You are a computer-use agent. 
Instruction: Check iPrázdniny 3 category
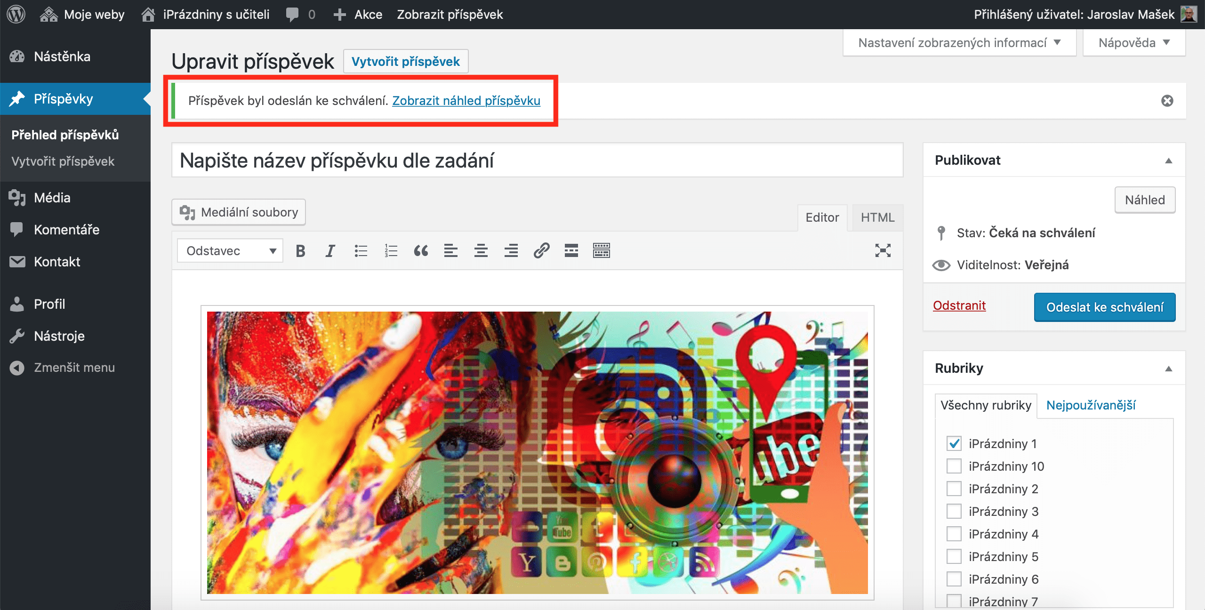tap(954, 511)
